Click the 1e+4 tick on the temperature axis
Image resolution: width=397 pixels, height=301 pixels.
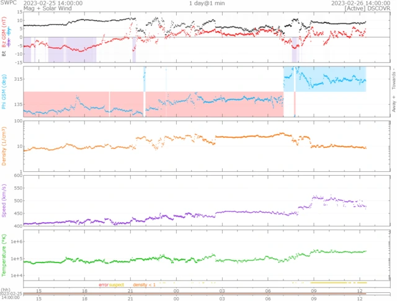(x=17, y=276)
